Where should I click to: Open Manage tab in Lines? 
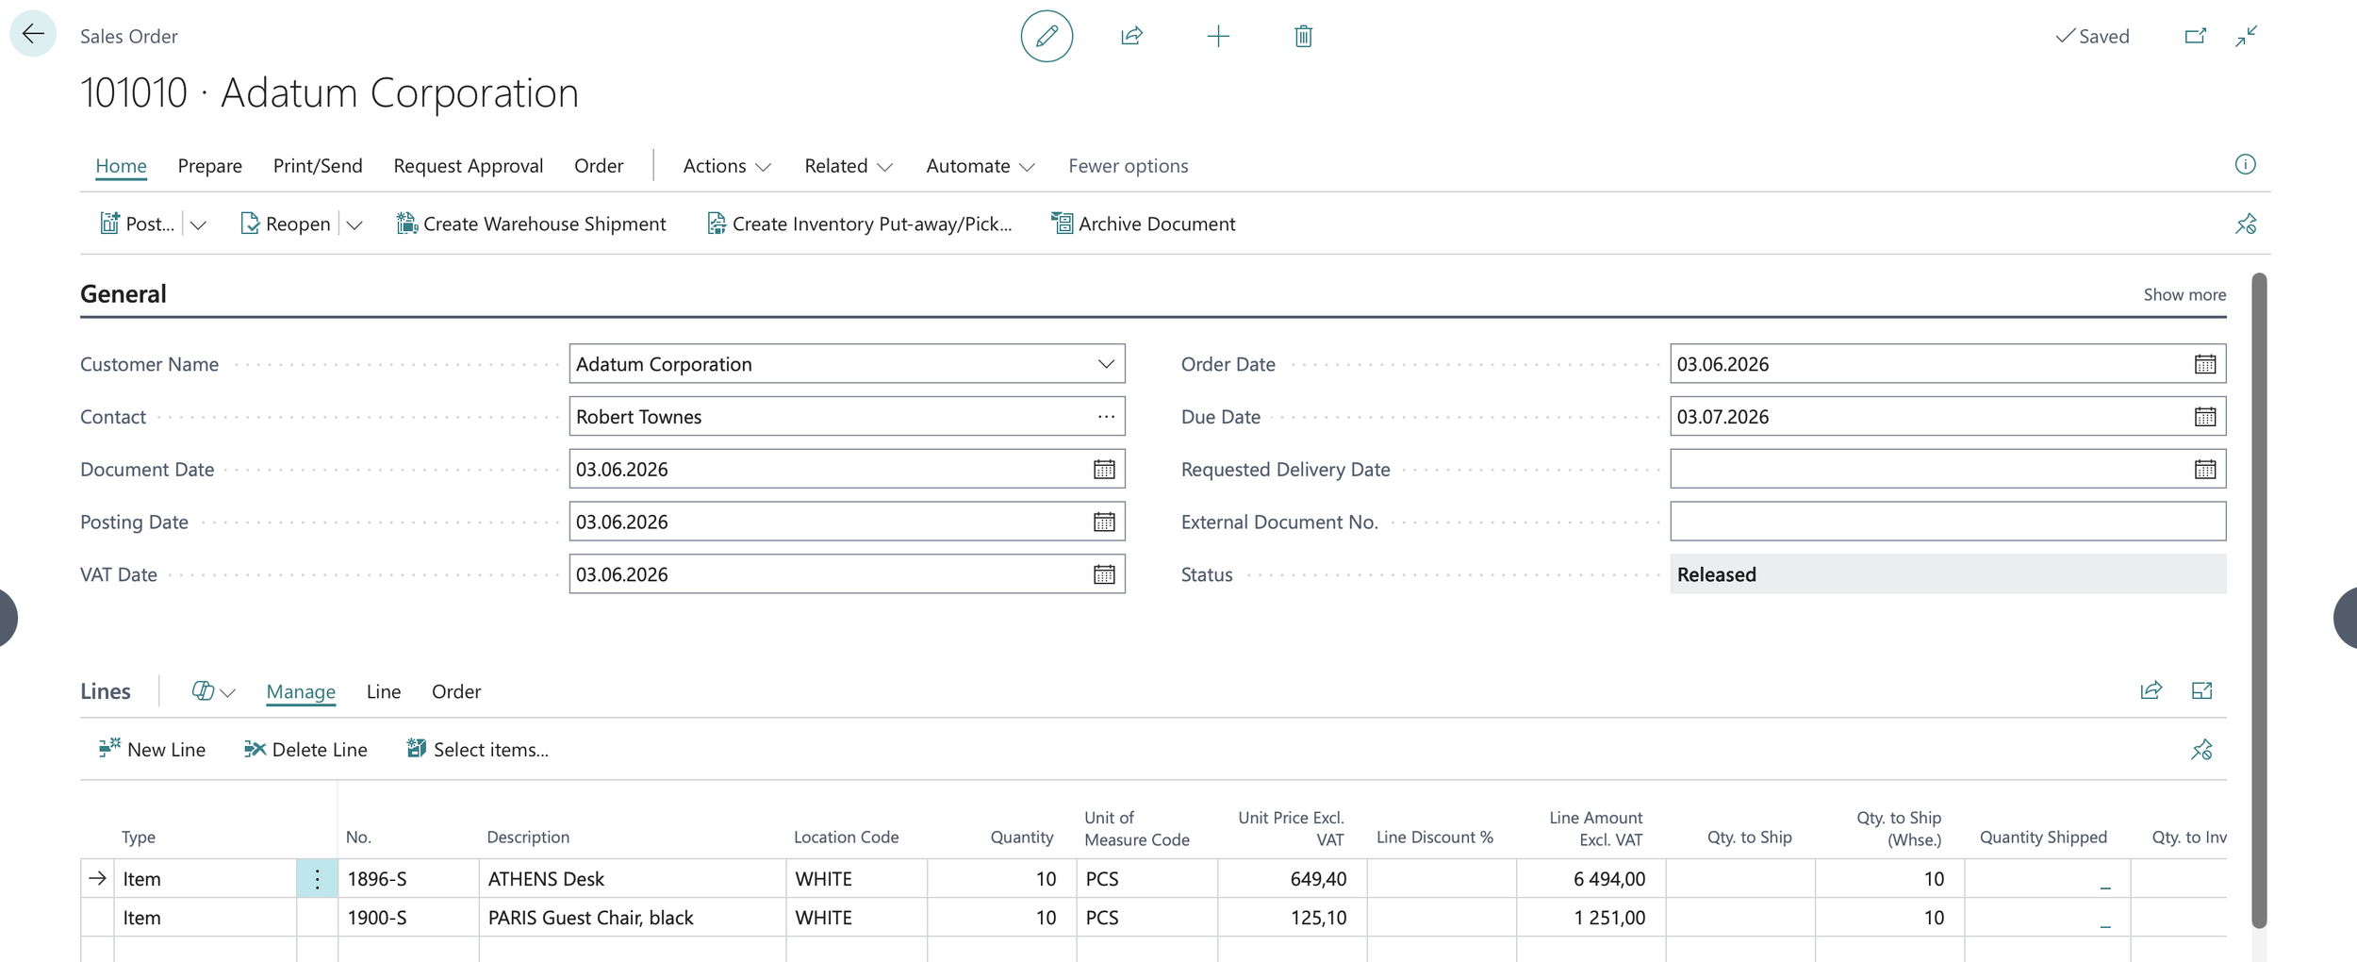tap(301, 691)
